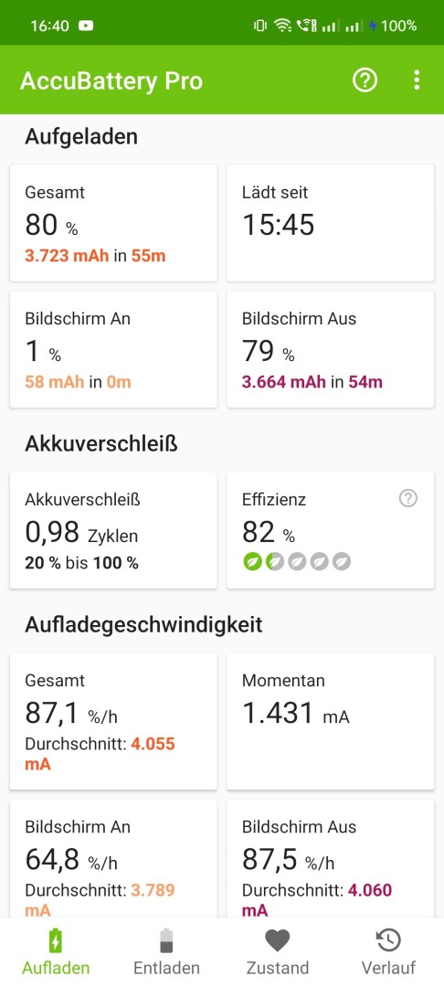Open the Gesamt 80 % charged card
The height and width of the screenshot is (987, 444).
point(113,223)
